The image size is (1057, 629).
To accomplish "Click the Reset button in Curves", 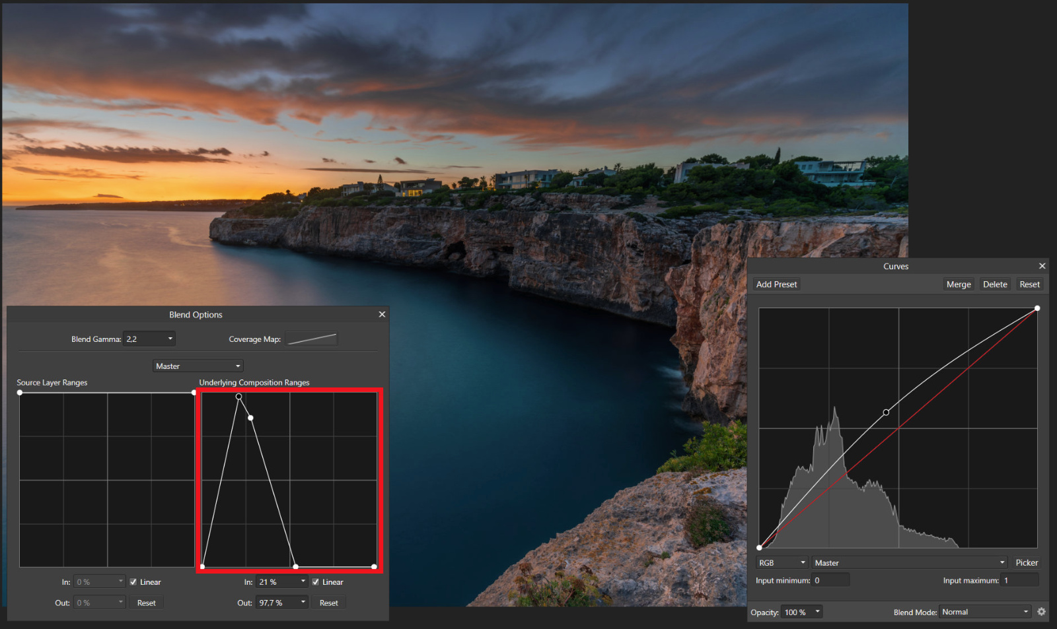I will click(x=1029, y=284).
